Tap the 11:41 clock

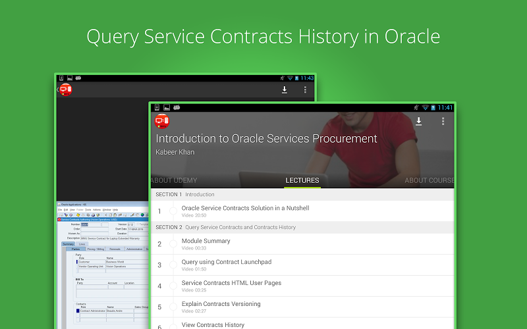[x=445, y=107]
